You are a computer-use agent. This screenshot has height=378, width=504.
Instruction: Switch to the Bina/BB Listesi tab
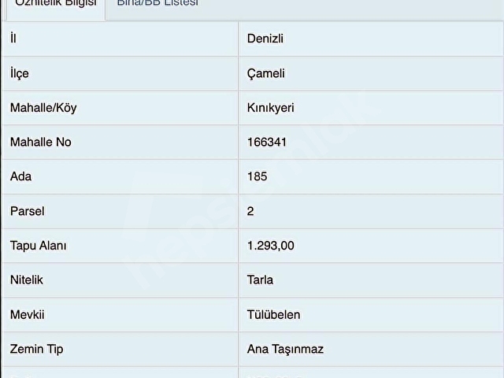(x=157, y=3)
